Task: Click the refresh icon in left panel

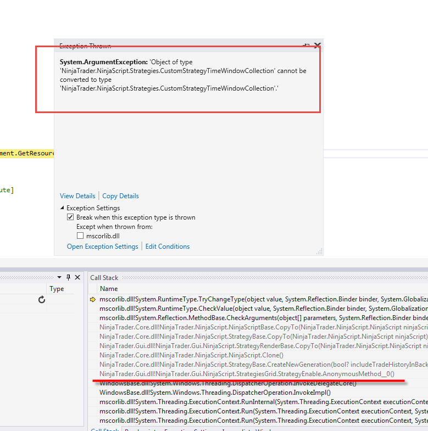Action: (42, 299)
